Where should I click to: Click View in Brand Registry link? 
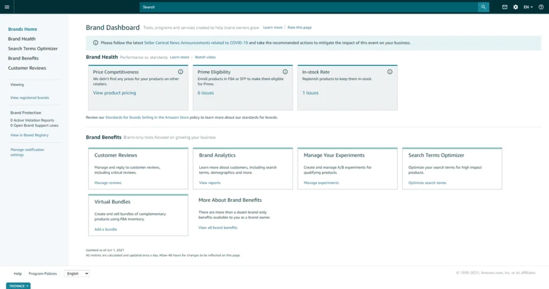(x=29, y=135)
